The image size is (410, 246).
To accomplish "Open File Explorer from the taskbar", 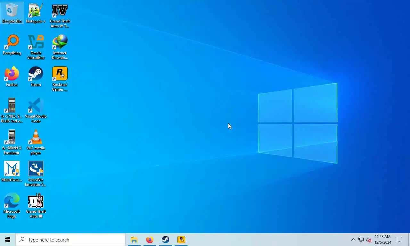I will pyautogui.click(x=134, y=240).
